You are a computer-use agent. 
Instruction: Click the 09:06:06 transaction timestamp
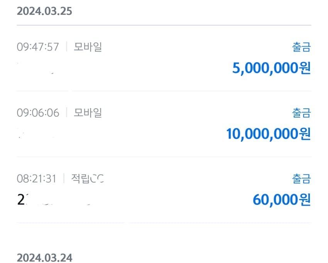(38, 113)
